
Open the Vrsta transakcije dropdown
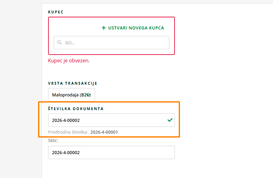71,95
